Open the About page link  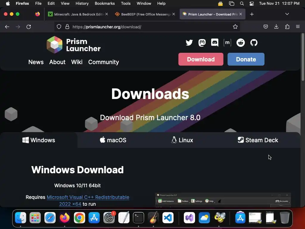57,62
